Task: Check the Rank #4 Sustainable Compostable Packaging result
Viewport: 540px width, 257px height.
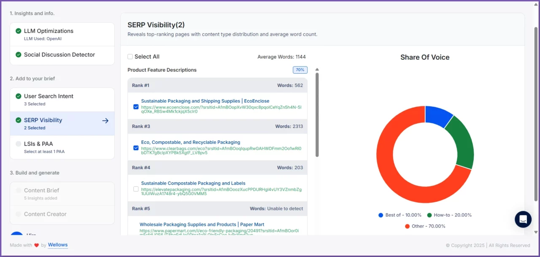Action: pos(136,189)
